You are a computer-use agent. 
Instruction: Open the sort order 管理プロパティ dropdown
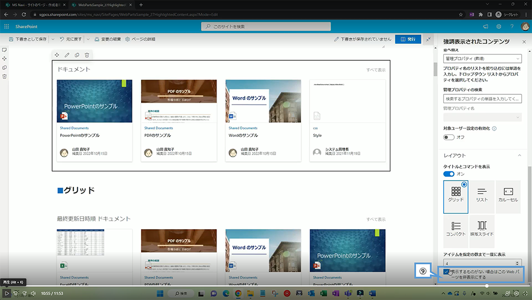[482, 59]
